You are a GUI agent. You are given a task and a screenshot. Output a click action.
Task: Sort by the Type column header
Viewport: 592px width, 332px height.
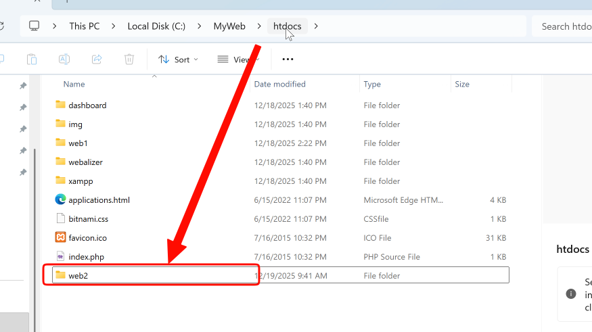pos(372,85)
